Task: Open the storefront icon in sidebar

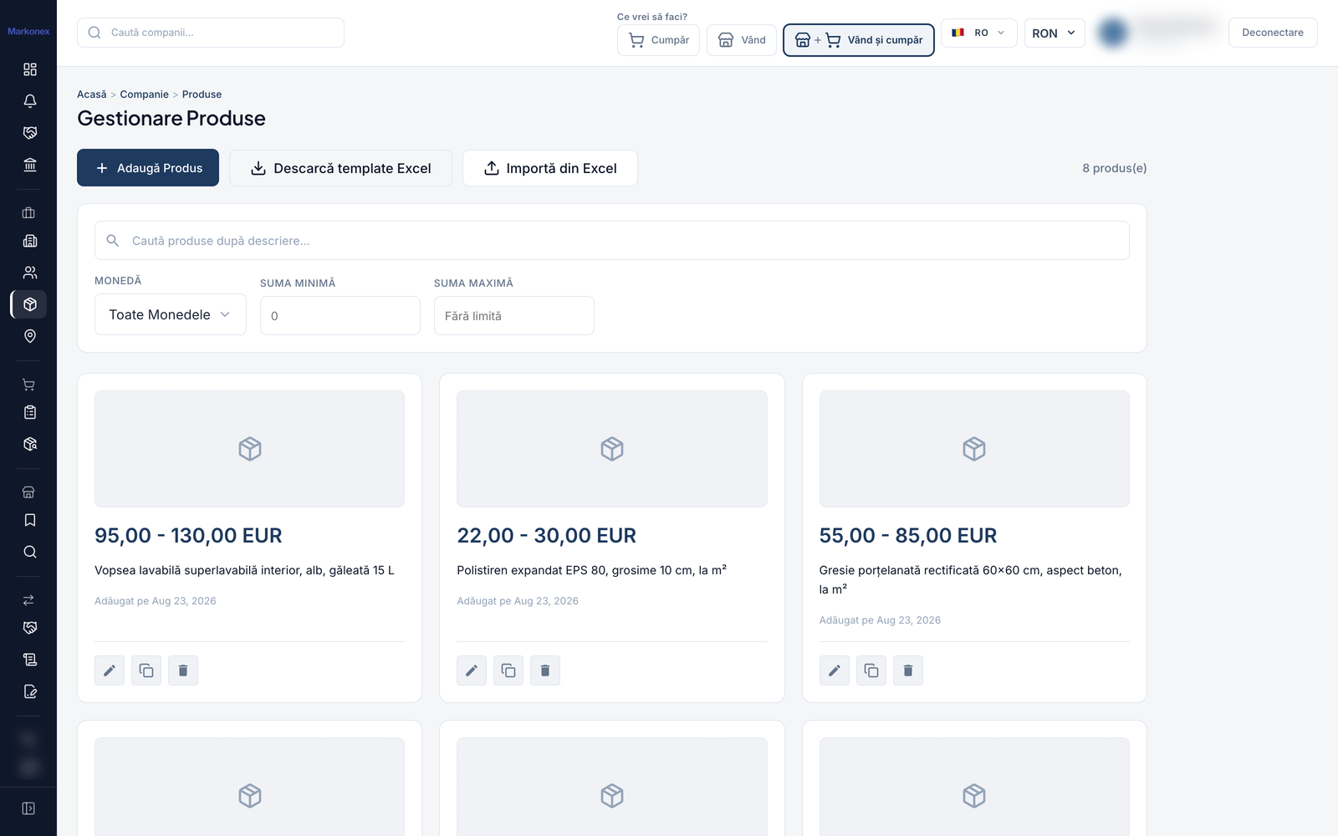Action: [x=29, y=492]
